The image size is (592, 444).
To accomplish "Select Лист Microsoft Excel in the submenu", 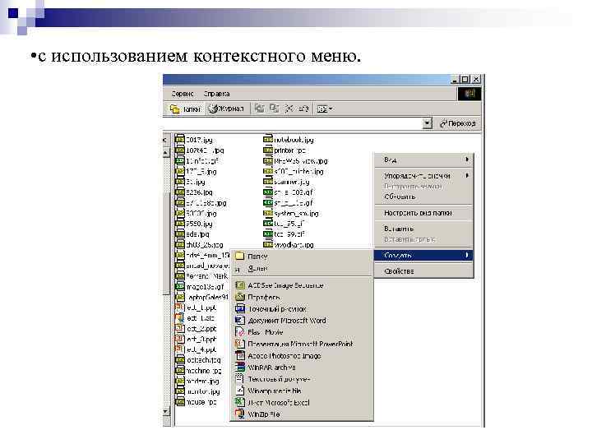I will click(x=302, y=402).
